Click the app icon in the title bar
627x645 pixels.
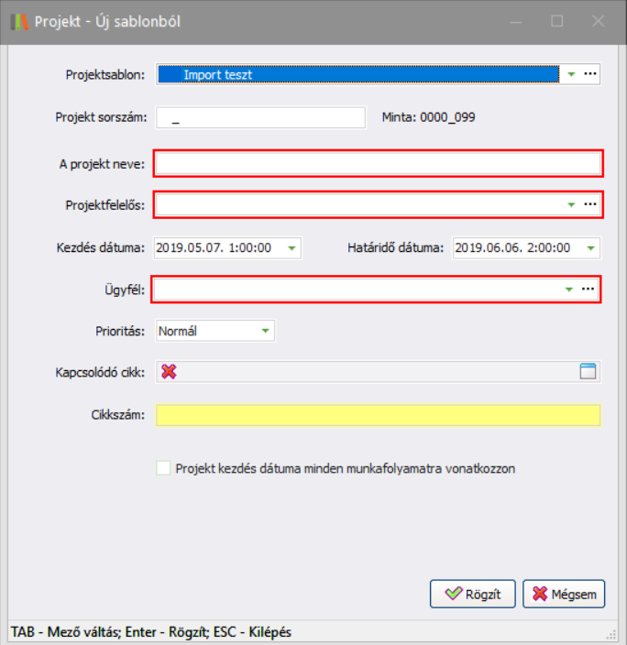point(20,20)
